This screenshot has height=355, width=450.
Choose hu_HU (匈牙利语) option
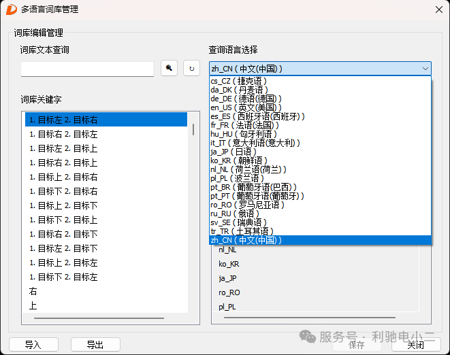pyautogui.click(x=320, y=134)
